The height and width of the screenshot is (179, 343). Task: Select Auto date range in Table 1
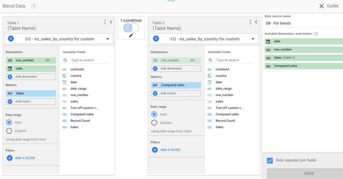click(9, 122)
